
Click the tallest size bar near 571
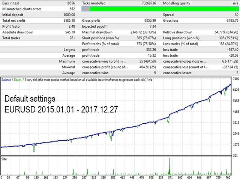[169, 166]
